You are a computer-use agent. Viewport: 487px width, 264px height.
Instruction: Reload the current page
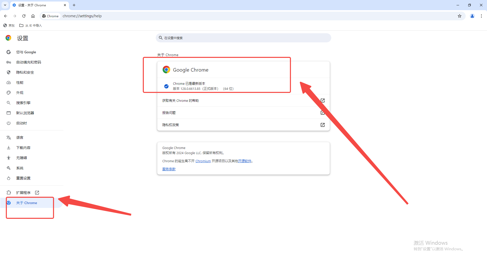[24, 16]
